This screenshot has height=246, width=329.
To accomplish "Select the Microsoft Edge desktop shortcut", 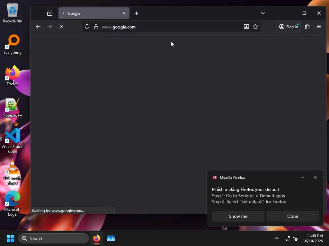I will (13, 203).
